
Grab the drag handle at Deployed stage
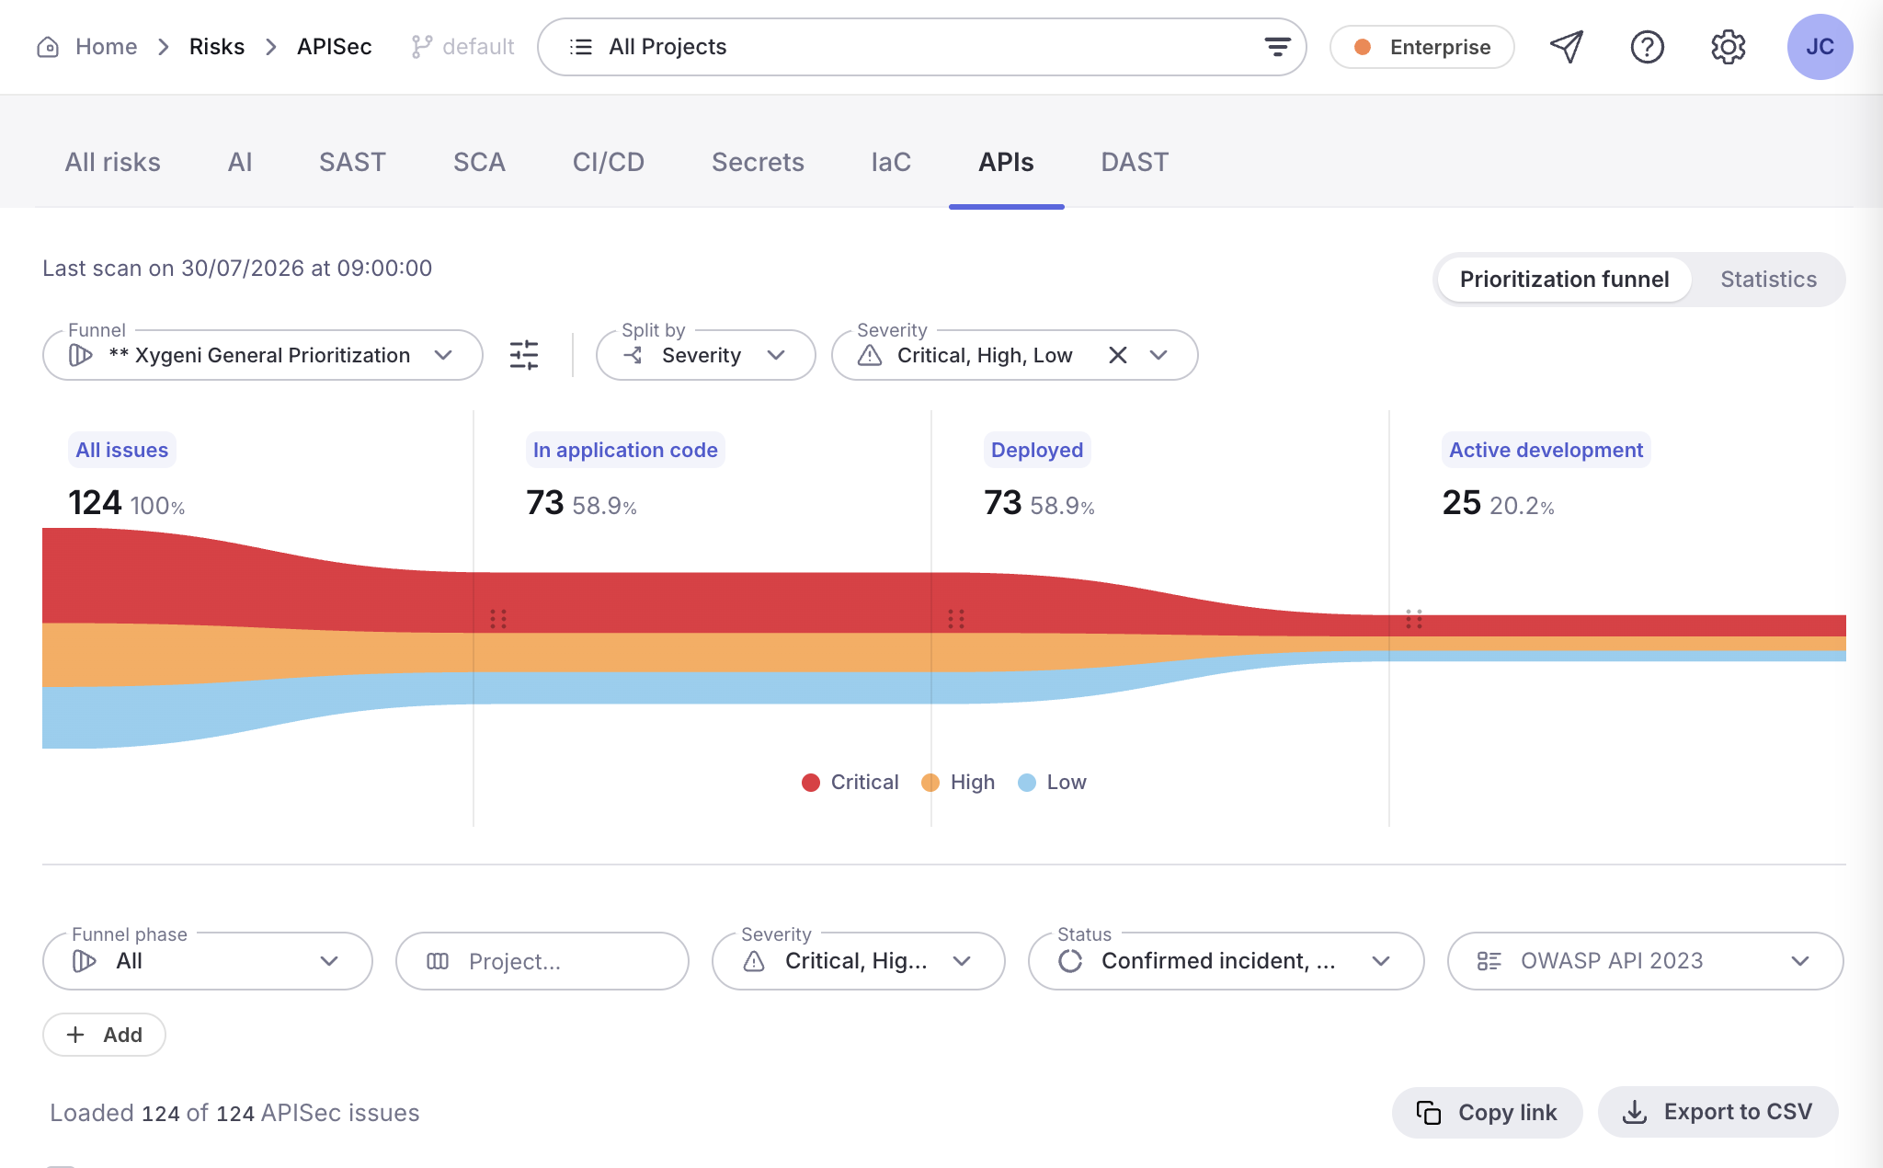956,619
